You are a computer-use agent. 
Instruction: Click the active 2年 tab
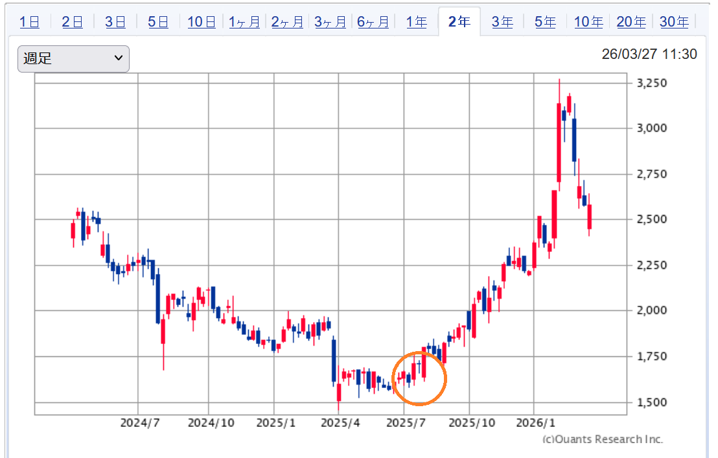459,21
